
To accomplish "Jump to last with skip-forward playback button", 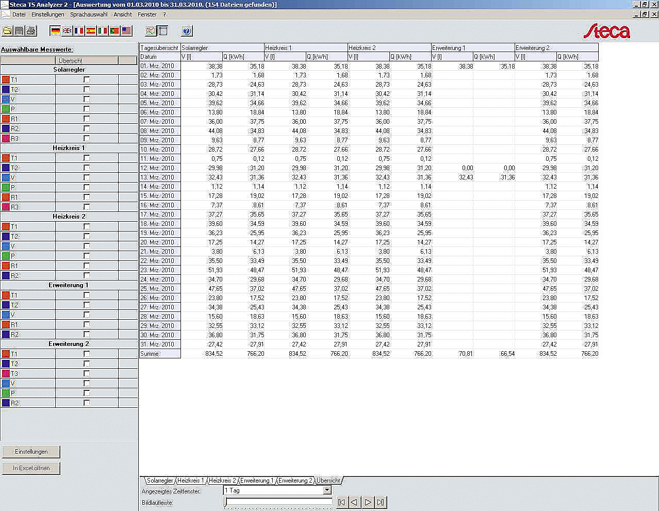I will tap(381, 502).
